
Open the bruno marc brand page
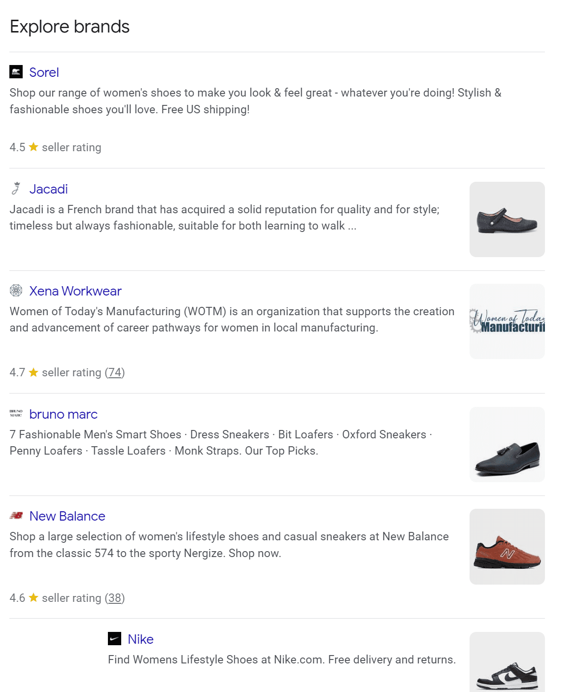(x=63, y=414)
